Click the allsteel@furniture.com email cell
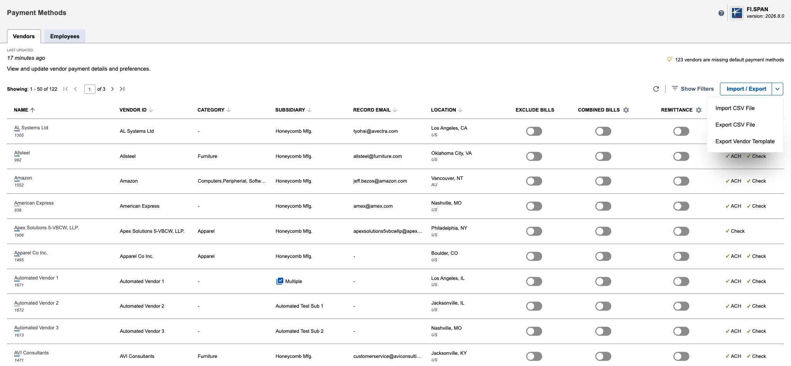The width and height of the screenshot is (791, 366). point(377,156)
